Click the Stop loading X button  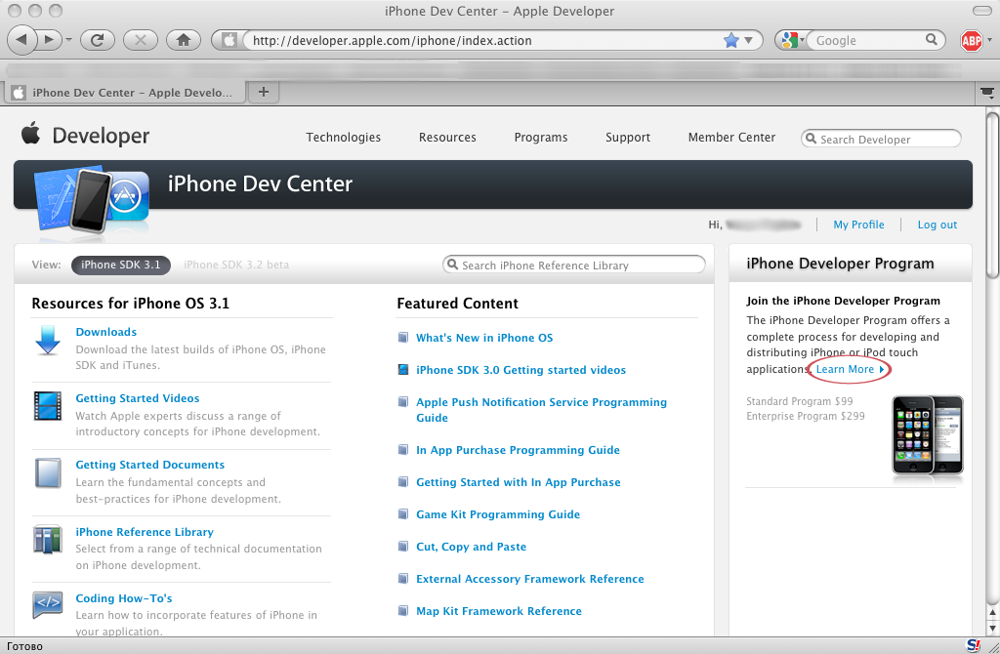(x=141, y=40)
